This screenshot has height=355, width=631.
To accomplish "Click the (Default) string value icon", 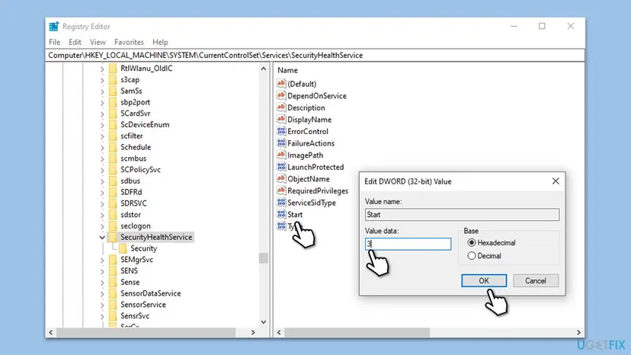I will tap(281, 83).
